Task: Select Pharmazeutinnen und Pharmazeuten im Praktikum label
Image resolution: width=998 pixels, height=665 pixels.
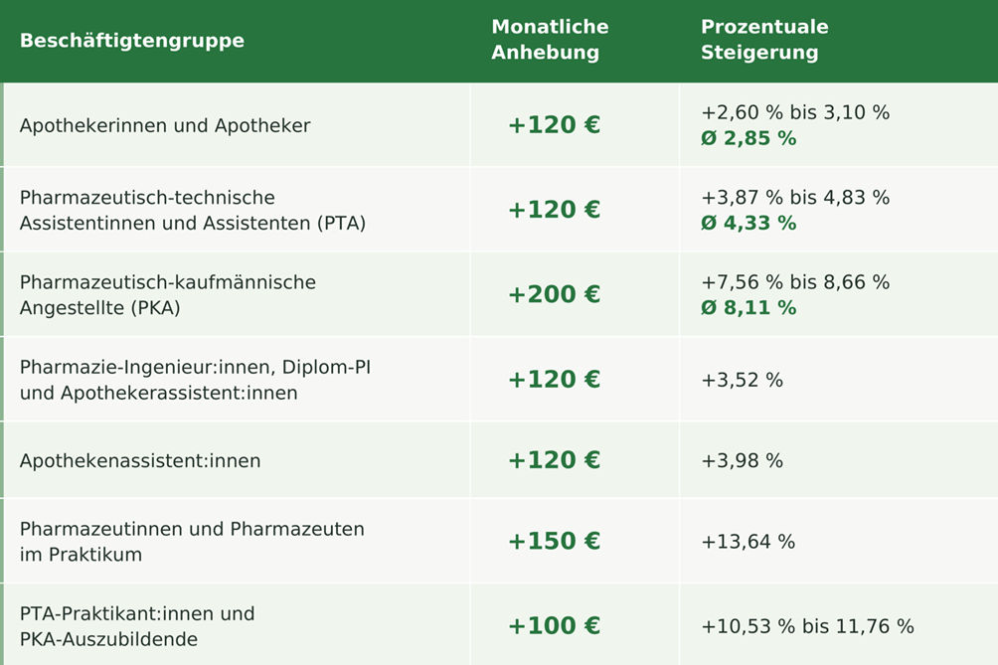Action: click(x=192, y=542)
